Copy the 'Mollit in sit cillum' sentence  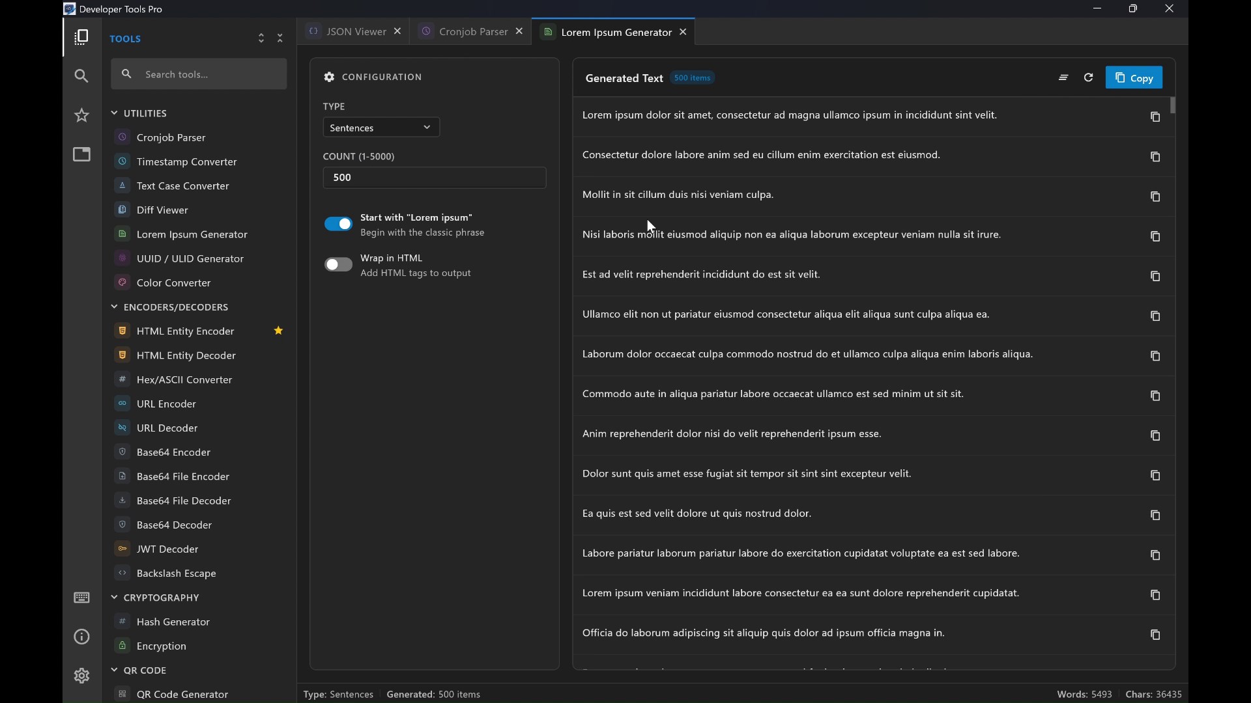tap(1155, 197)
